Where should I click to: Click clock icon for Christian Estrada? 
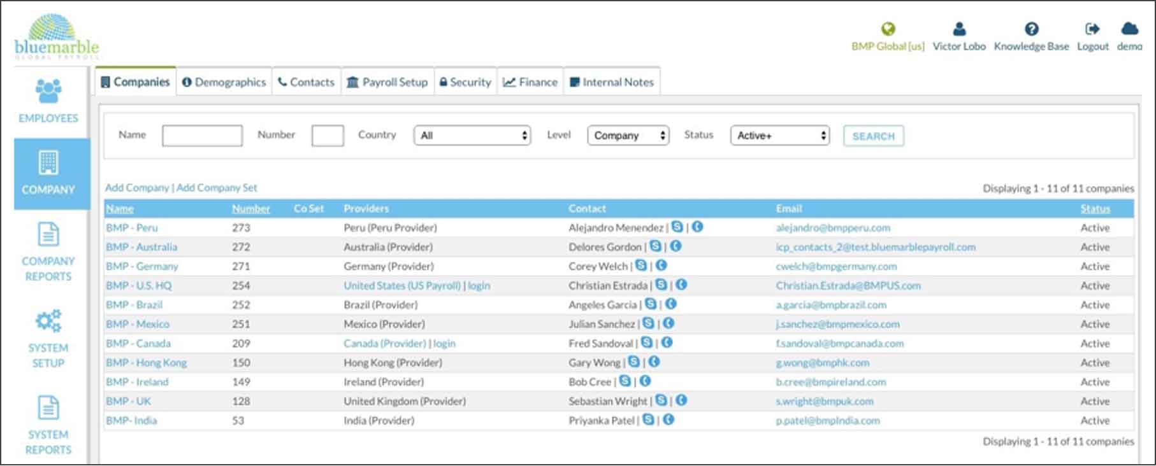pyautogui.click(x=681, y=285)
